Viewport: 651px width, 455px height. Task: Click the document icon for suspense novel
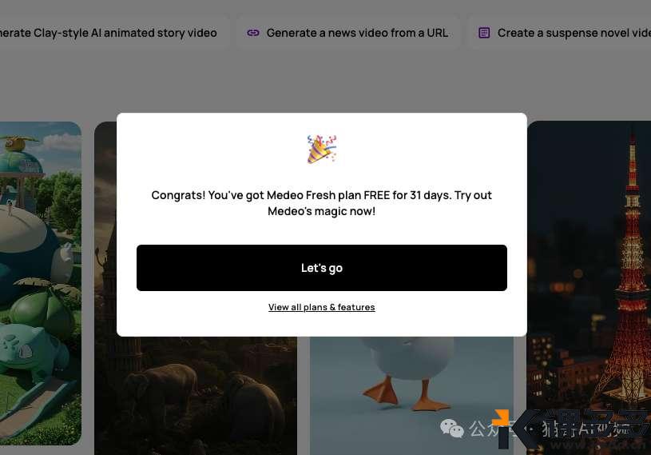click(484, 33)
